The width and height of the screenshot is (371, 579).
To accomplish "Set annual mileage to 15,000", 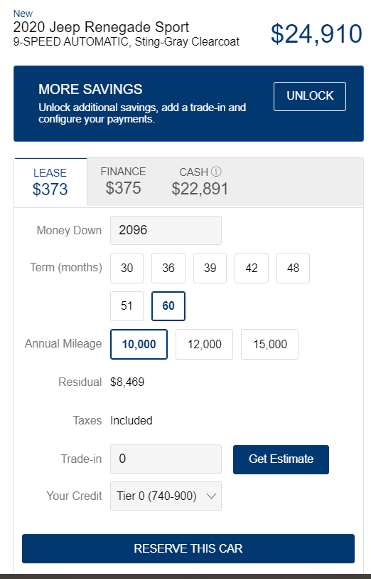I will point(269,344).
